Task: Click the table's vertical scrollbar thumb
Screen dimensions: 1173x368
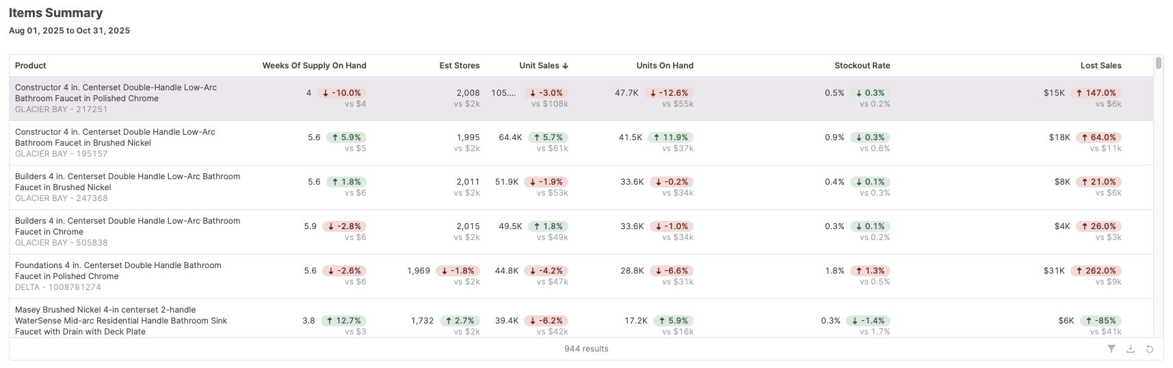Action: 1158,63
